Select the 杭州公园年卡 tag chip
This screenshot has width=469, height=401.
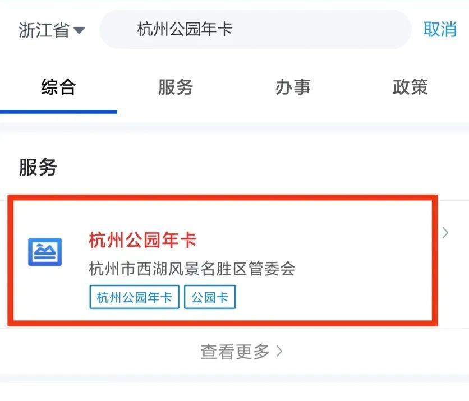coord(134,297)
